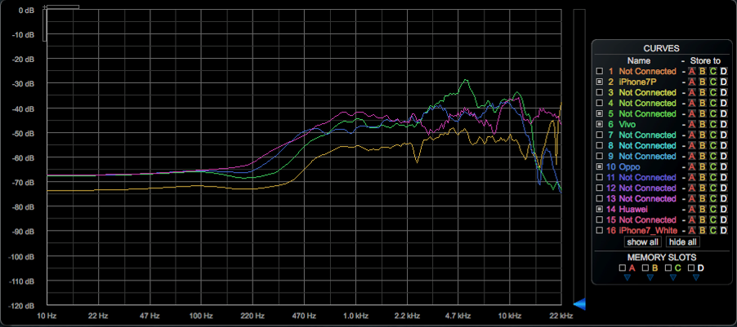Click the blue level slider handle
The width and height of the screenshot is (737, 327).
pos(578,304)
